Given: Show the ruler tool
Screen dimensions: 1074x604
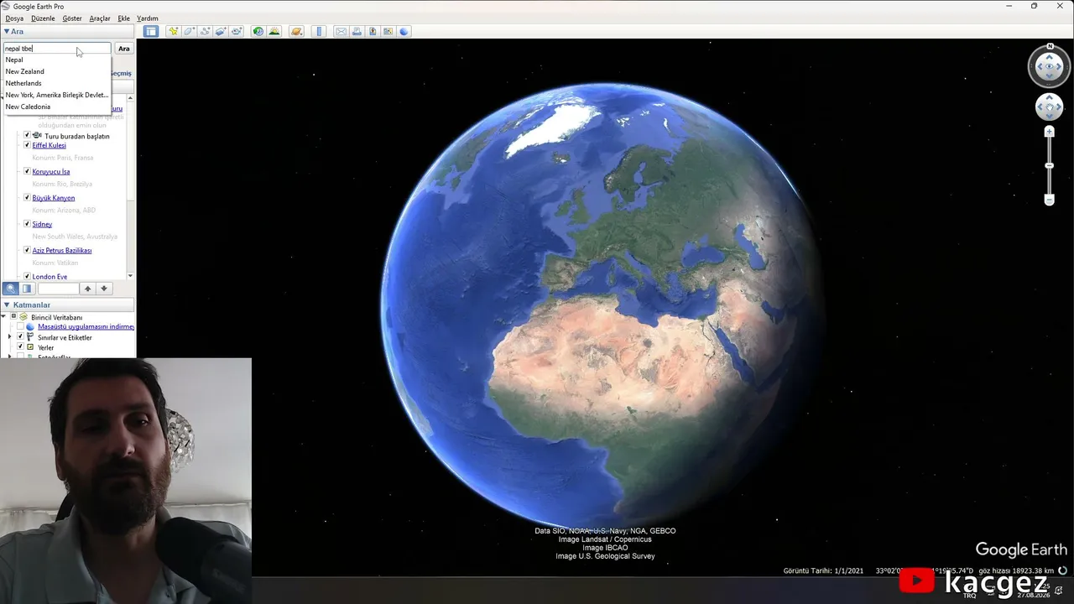Looking at the screenshot, I should 319,32.
